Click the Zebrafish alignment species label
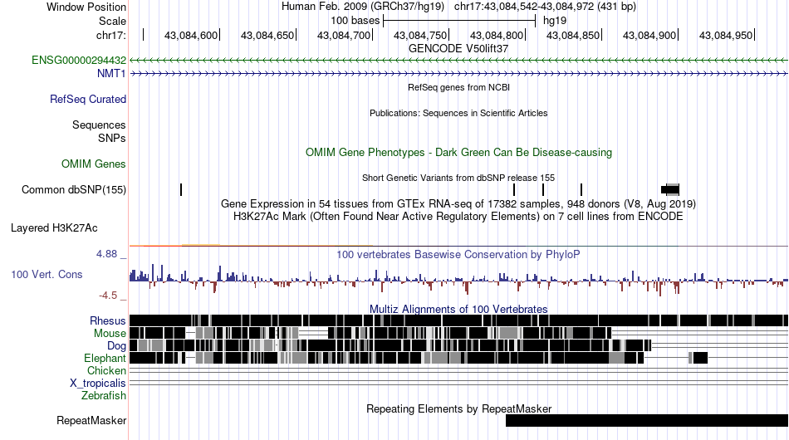Image resolution: width=789 pixels, height=440 pixels. (104, 396)
